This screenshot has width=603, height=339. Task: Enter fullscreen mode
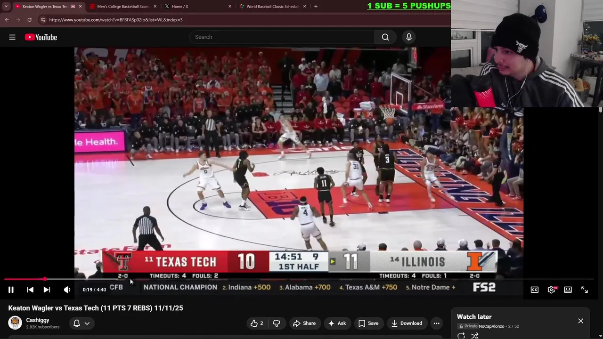click(x=585, y=290)
